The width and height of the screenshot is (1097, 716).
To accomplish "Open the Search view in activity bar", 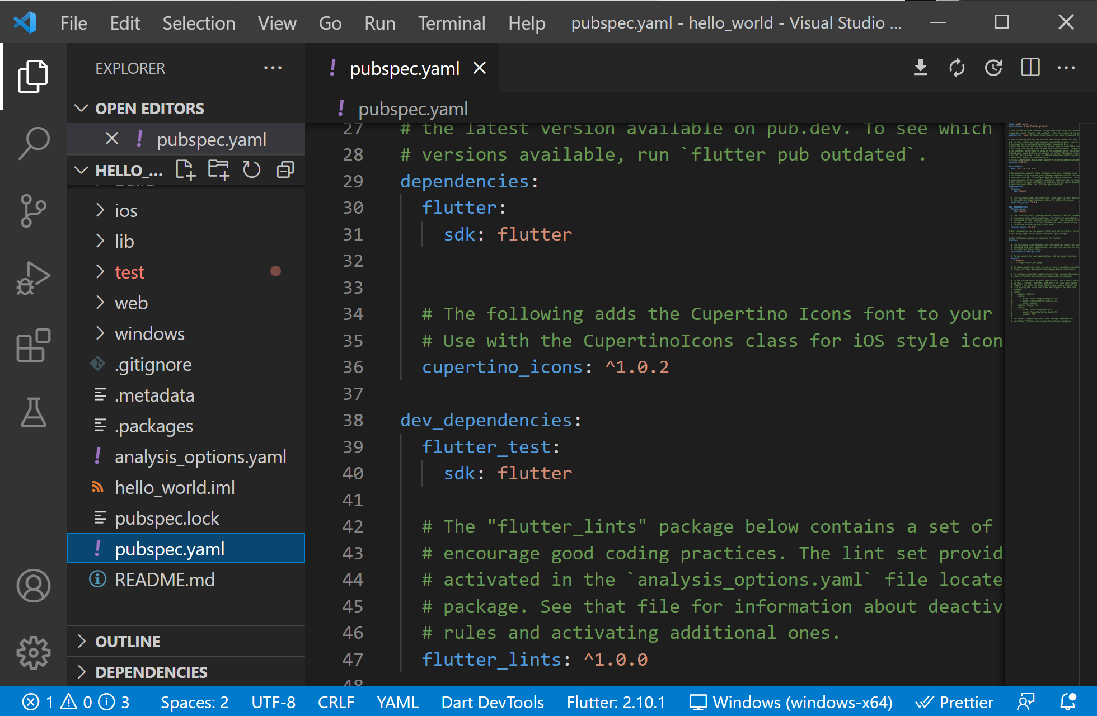I will point(34,143).
